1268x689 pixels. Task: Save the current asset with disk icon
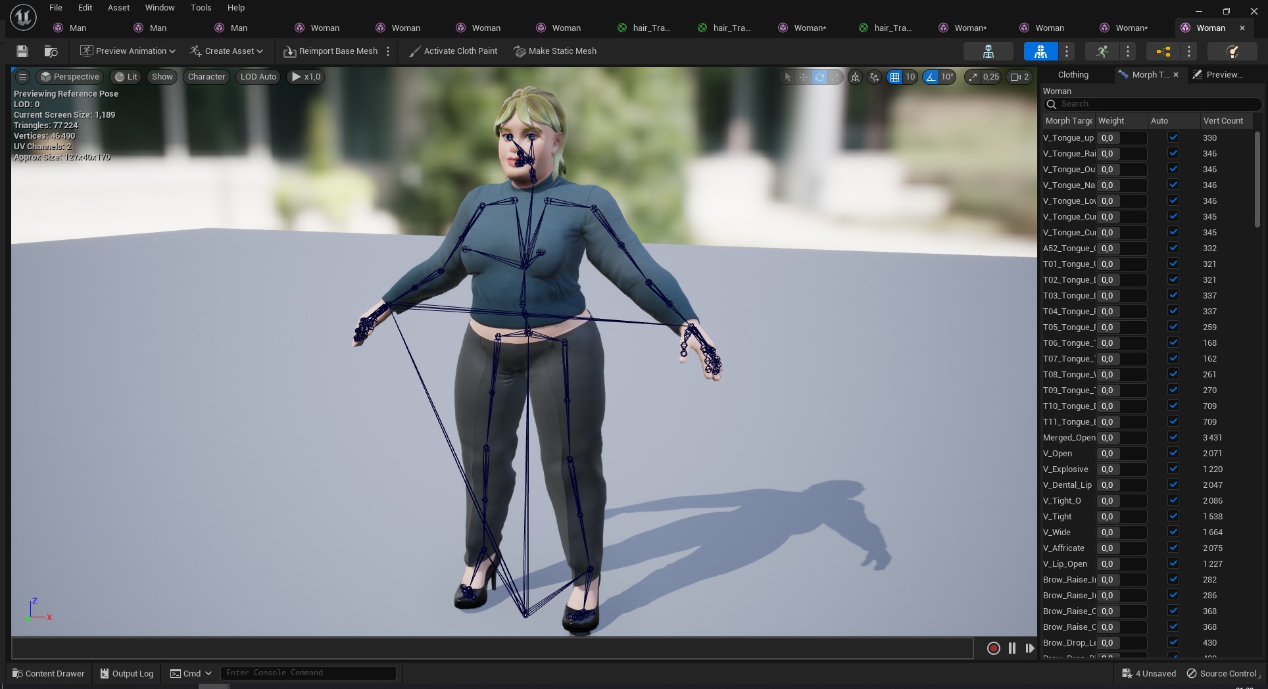(x=22, y=51)
